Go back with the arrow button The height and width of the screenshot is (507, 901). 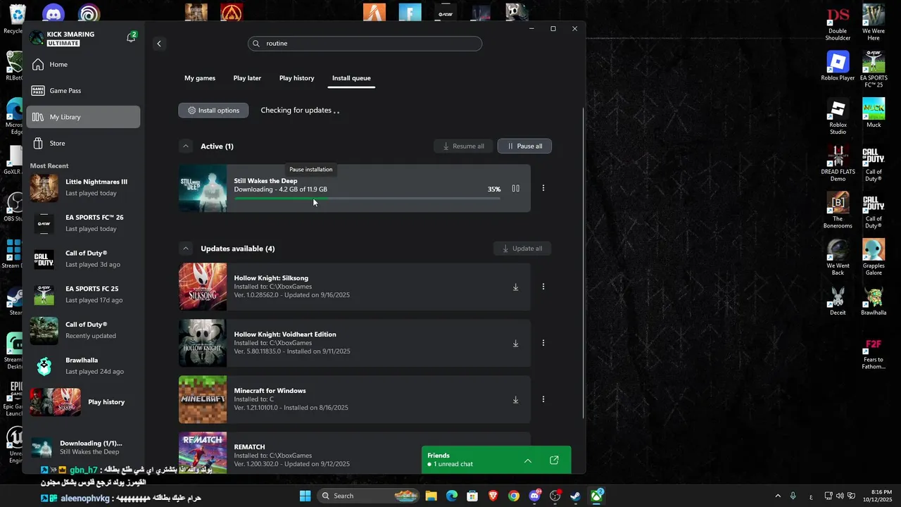point(159,44)
